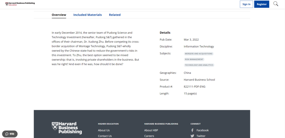Click the Twitter bird icon

tap(192, 136)
